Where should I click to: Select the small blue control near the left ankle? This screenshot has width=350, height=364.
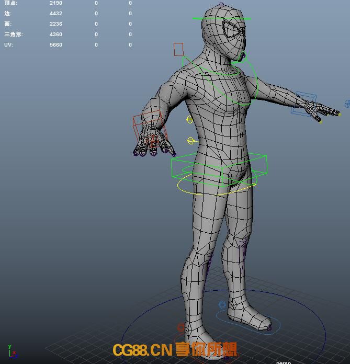tap(222, 304)
